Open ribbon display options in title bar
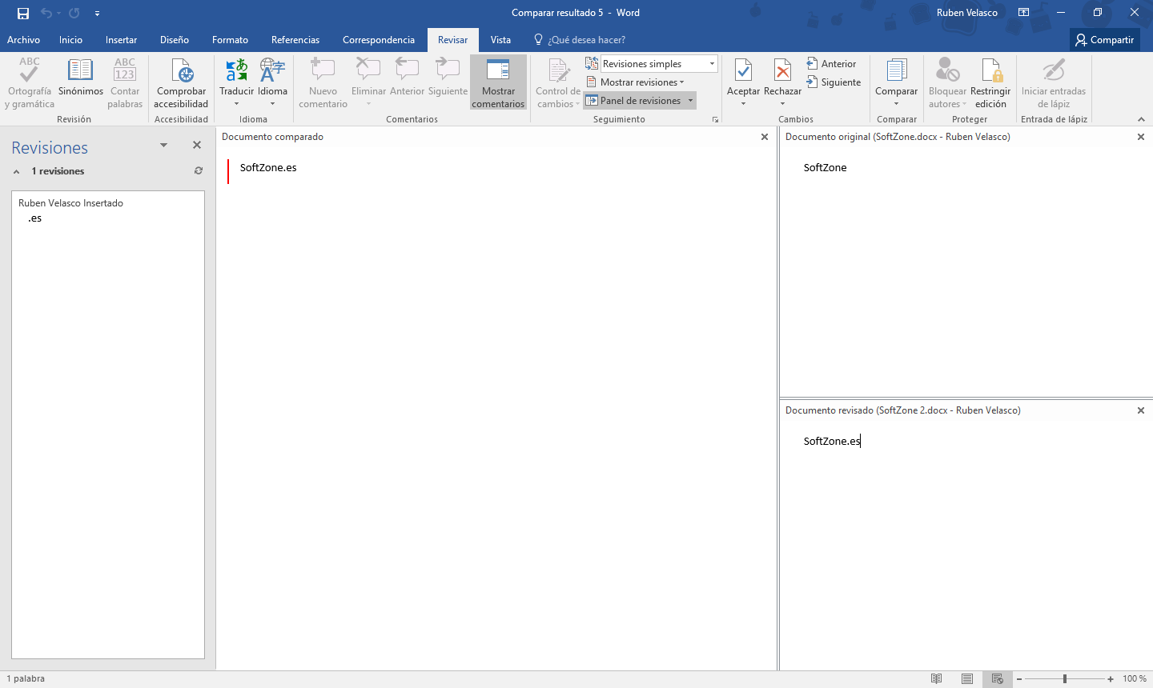The image size is (1153, 688). (x=1023, y=13)
